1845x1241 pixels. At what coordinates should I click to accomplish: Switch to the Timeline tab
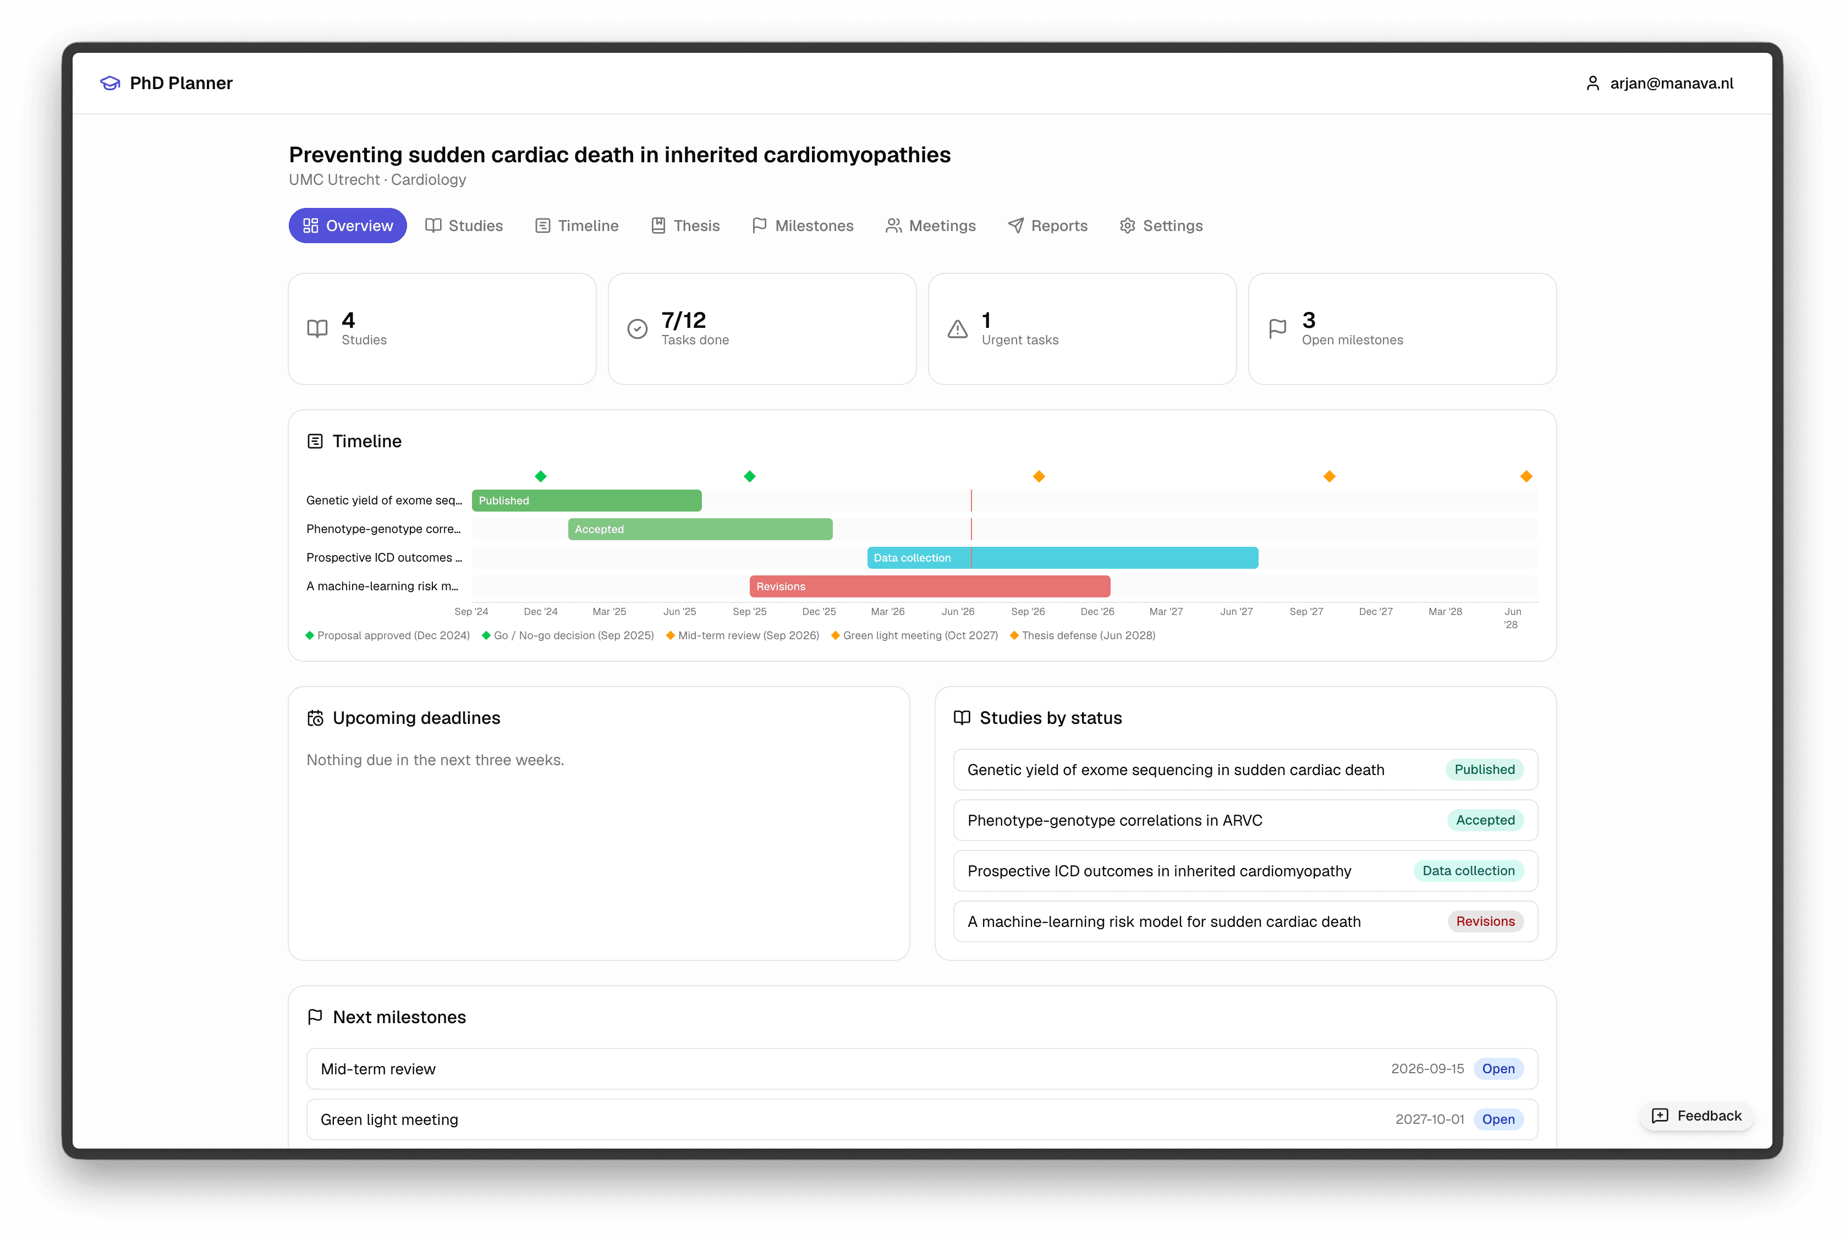click(576, 226)
